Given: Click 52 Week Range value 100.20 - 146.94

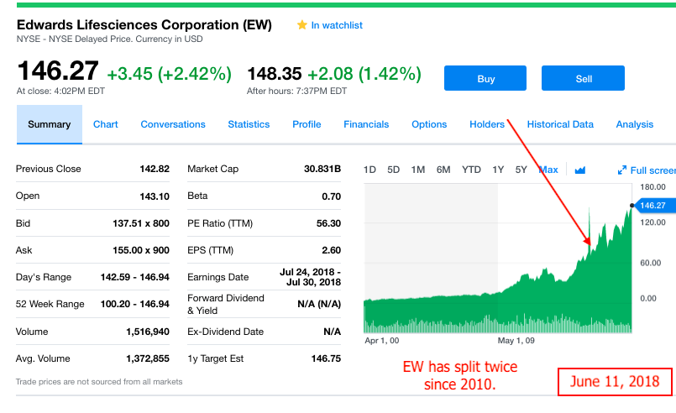Looking at the screenshot, I should (x=135, y=304).
